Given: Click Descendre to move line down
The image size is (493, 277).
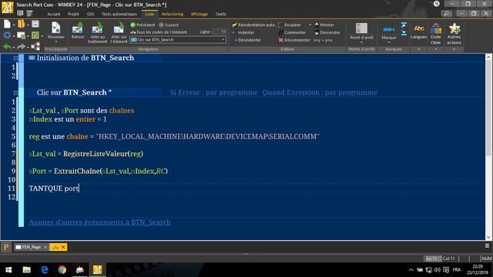Looking at the screenshot, I should tap(327, 32).
